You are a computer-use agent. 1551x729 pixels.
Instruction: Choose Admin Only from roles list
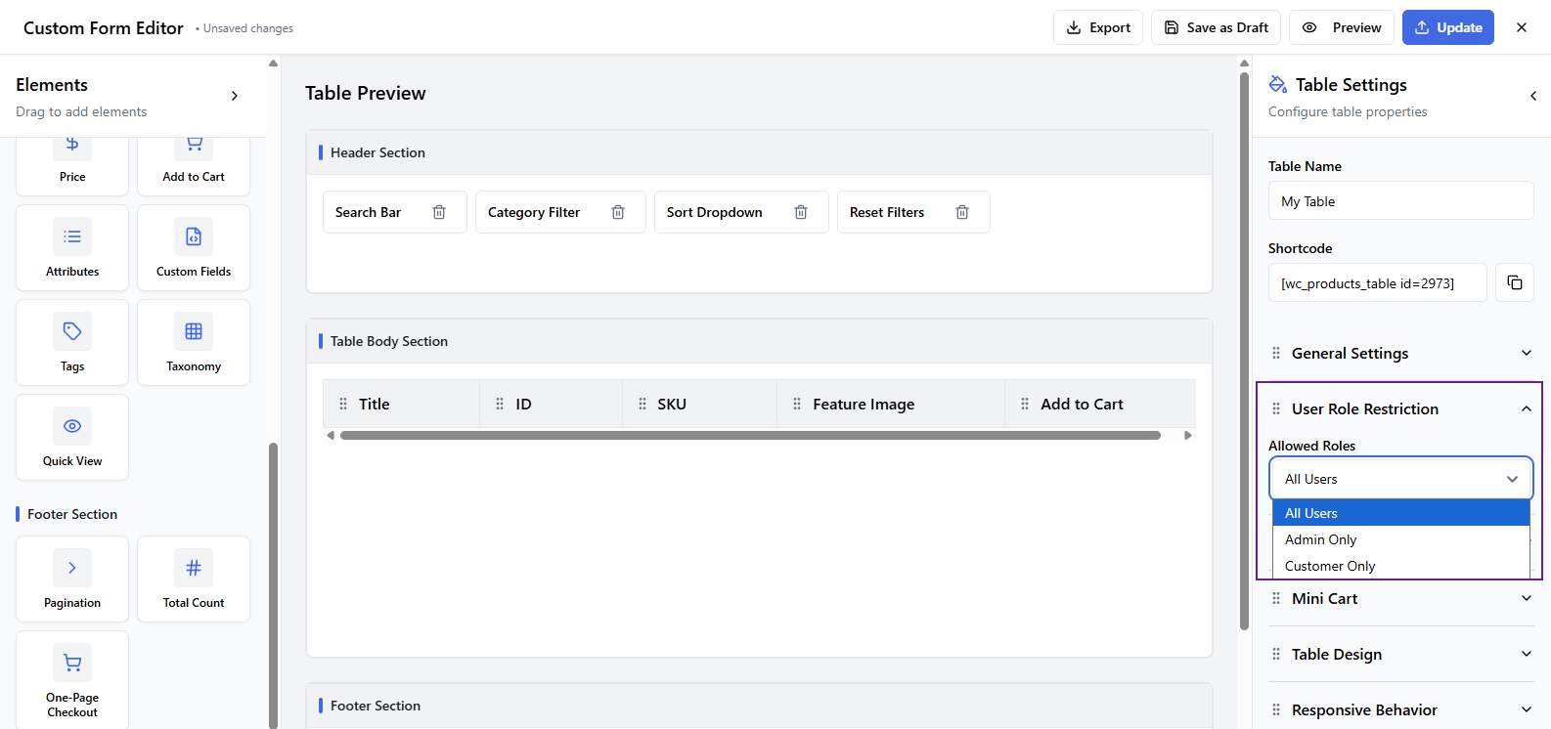[x=1320, y=539]
